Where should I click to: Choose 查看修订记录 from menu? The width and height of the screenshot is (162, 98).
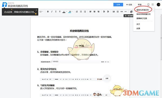(x=142, y=18)
